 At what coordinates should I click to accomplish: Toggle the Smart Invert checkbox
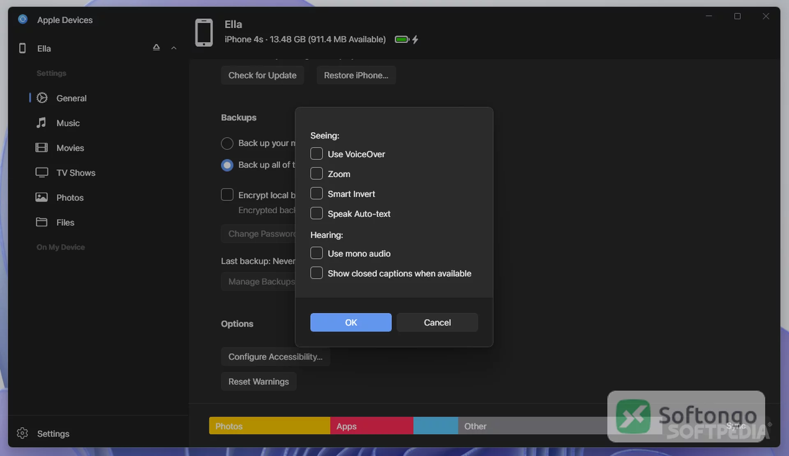point(316,193)
